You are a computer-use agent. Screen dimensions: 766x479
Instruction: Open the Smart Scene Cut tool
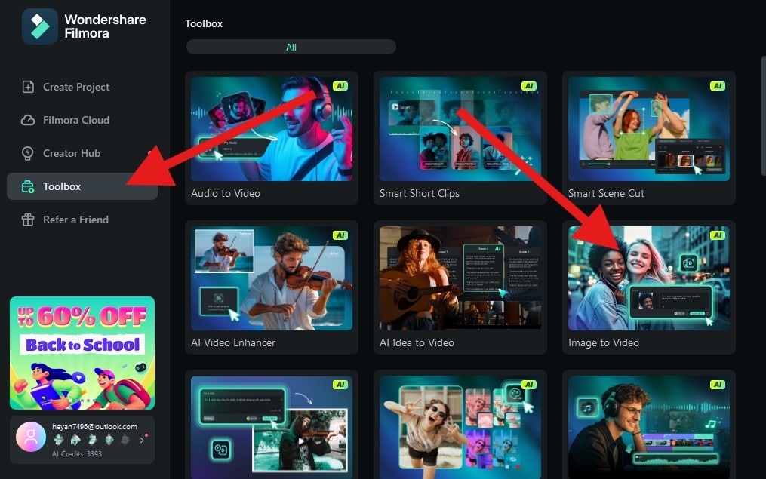click(x=649, y=138)
